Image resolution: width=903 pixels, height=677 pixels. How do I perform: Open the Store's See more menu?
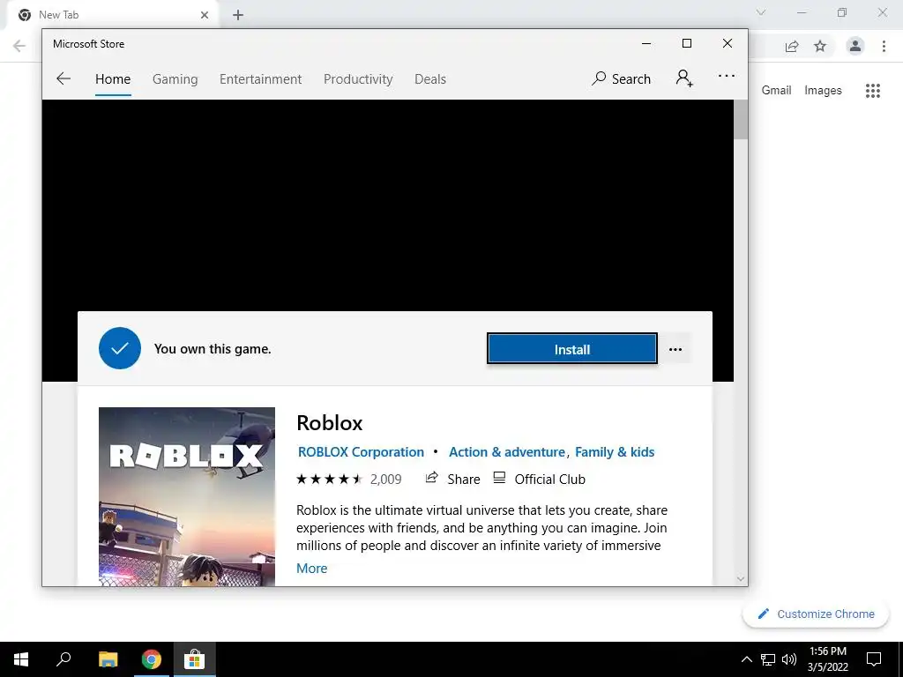[x=727, y=76]
